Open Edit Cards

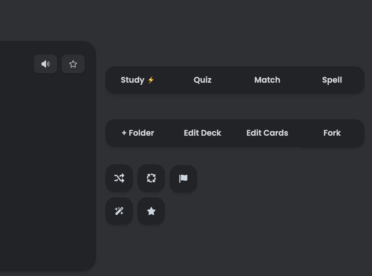pyautogui.click(x=267, y=133)
